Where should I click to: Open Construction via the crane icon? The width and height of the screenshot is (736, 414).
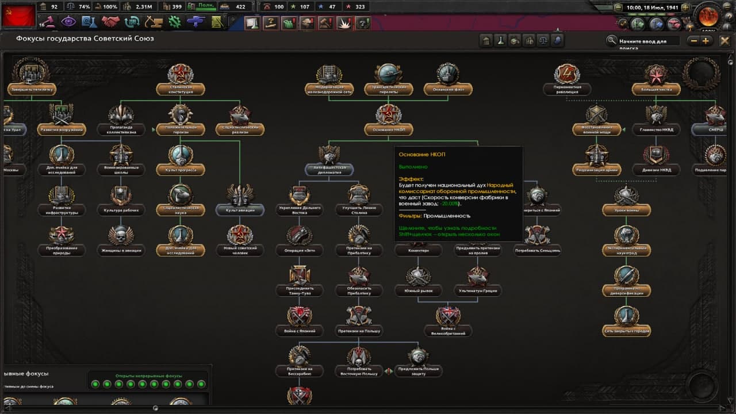(x=153, y=22)
